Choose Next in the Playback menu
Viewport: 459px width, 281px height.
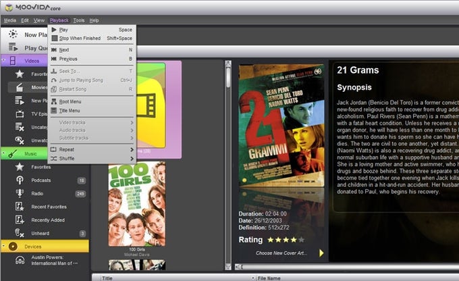[x=92, y=50]
